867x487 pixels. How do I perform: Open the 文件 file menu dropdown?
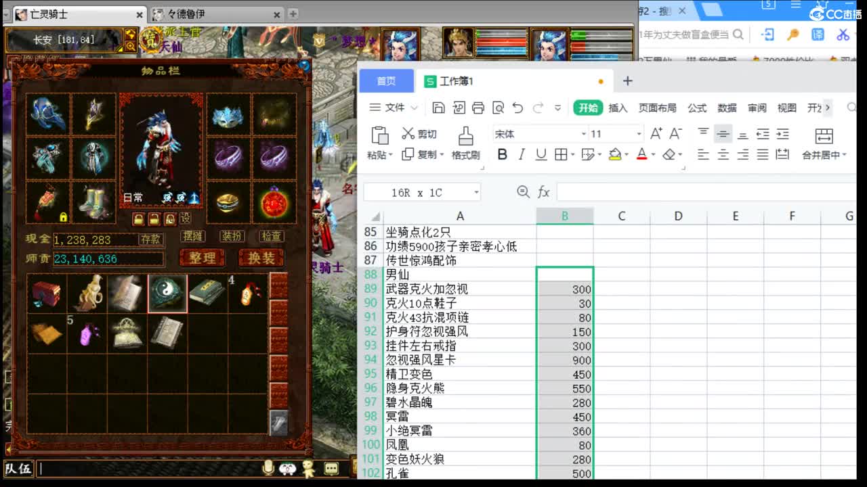point(394,108)
